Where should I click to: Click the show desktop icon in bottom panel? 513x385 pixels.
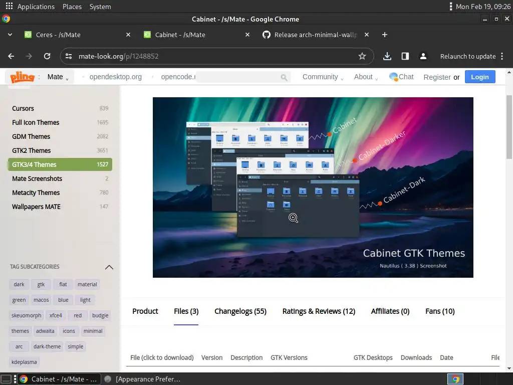6,379
